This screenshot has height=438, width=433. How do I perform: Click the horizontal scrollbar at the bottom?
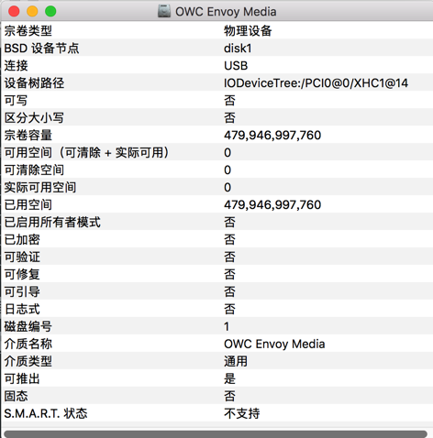coord(216,434)
